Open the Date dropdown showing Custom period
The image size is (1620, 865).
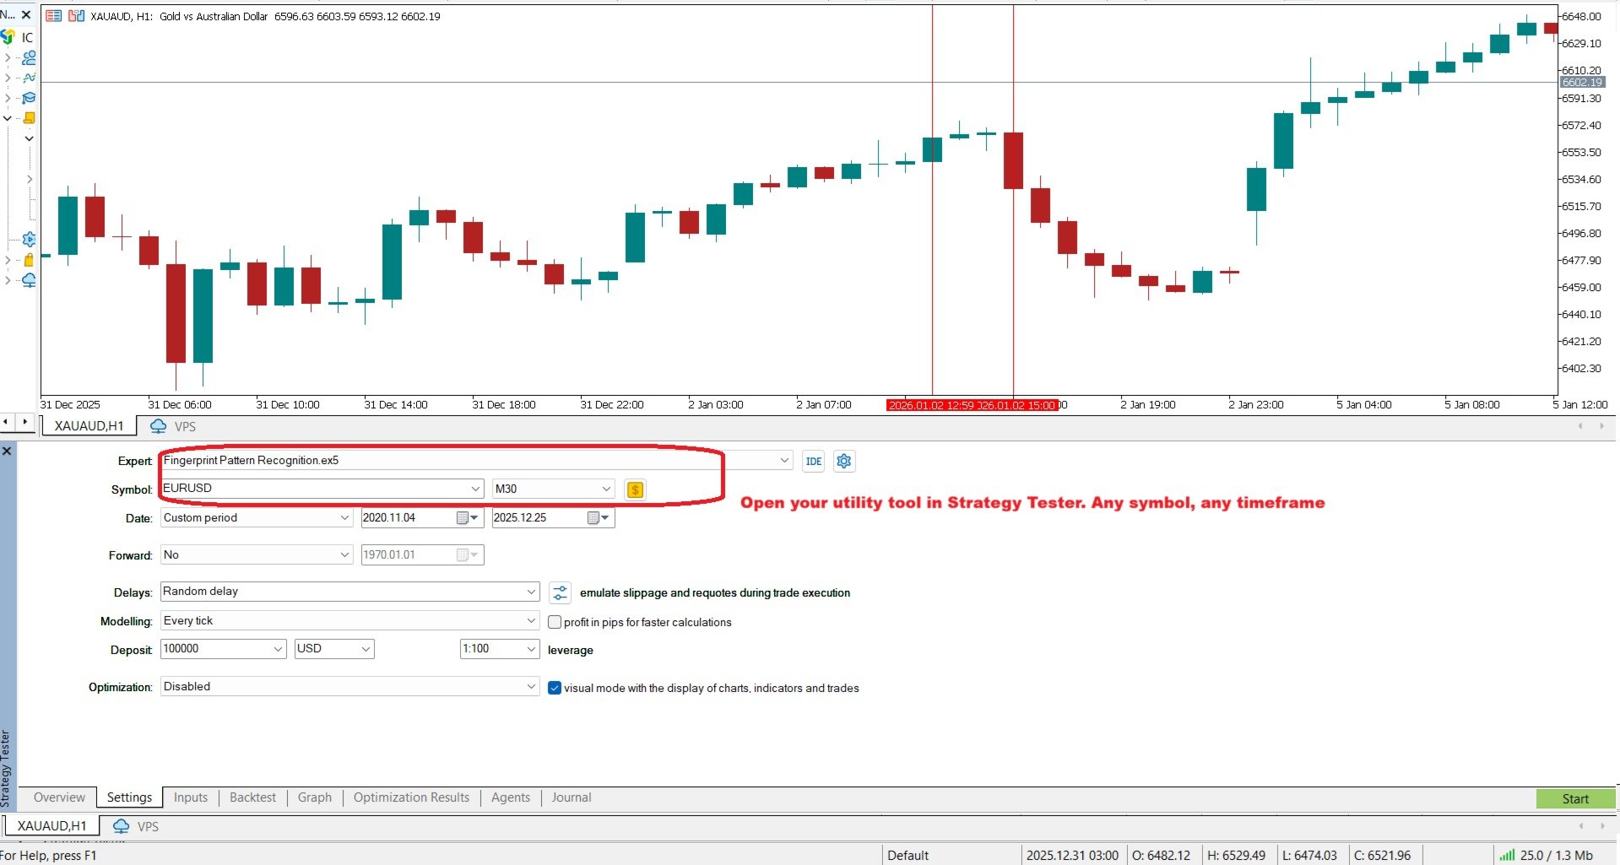coord(257,518)
